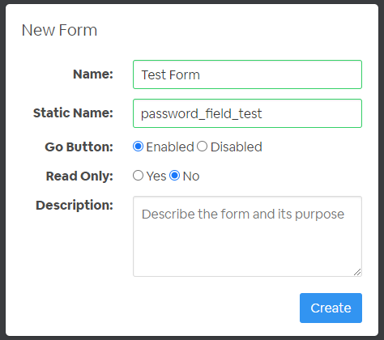Viewport: 384px width, 340px height.
Task: Click the Name field containing Test Form
Action: (247, 74)
